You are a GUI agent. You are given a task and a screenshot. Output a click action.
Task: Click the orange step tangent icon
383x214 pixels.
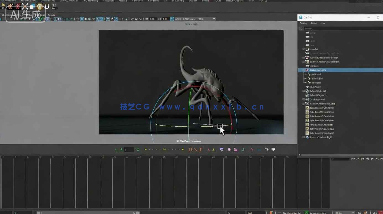(x=201, y=150)
